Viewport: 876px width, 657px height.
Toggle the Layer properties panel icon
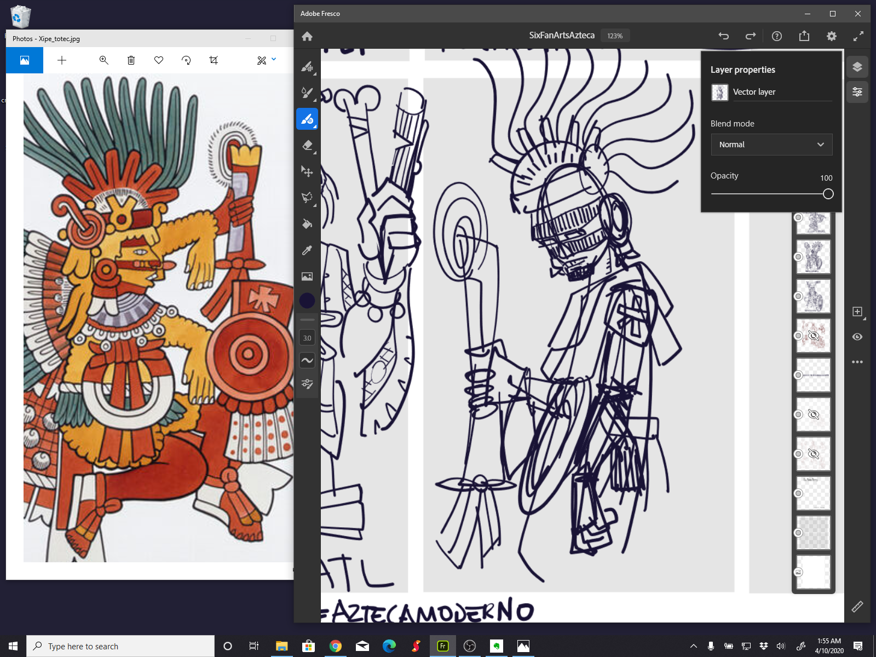point(857,92)
